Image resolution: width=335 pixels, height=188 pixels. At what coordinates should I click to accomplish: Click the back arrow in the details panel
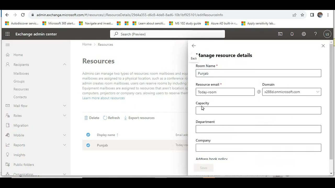pos(194,46)
